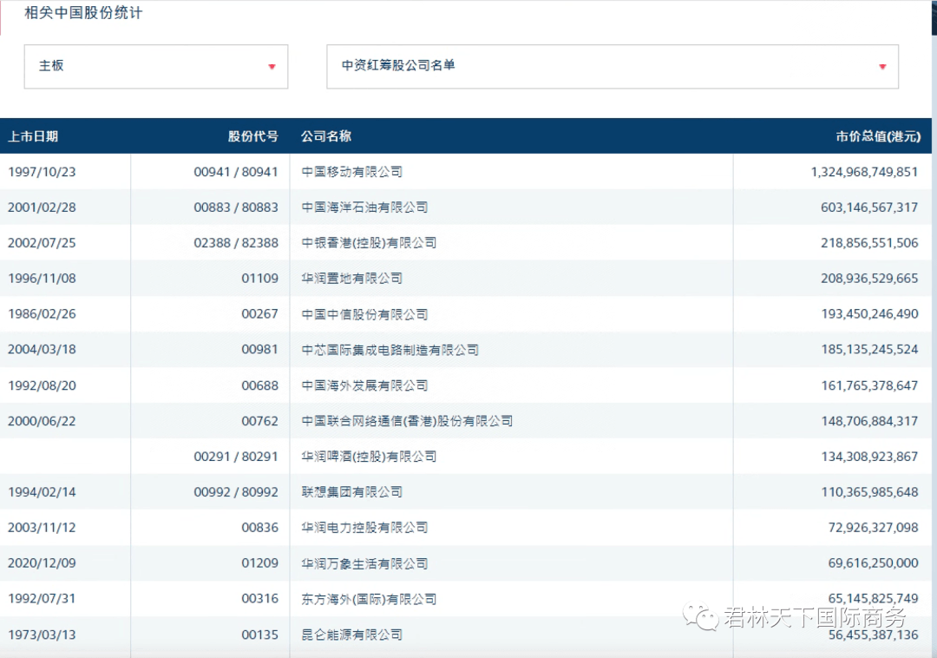Open 华润置地有限公司 company entry
Screen dimensions: 937x658
pyautogui.click(x=352, y=279)
